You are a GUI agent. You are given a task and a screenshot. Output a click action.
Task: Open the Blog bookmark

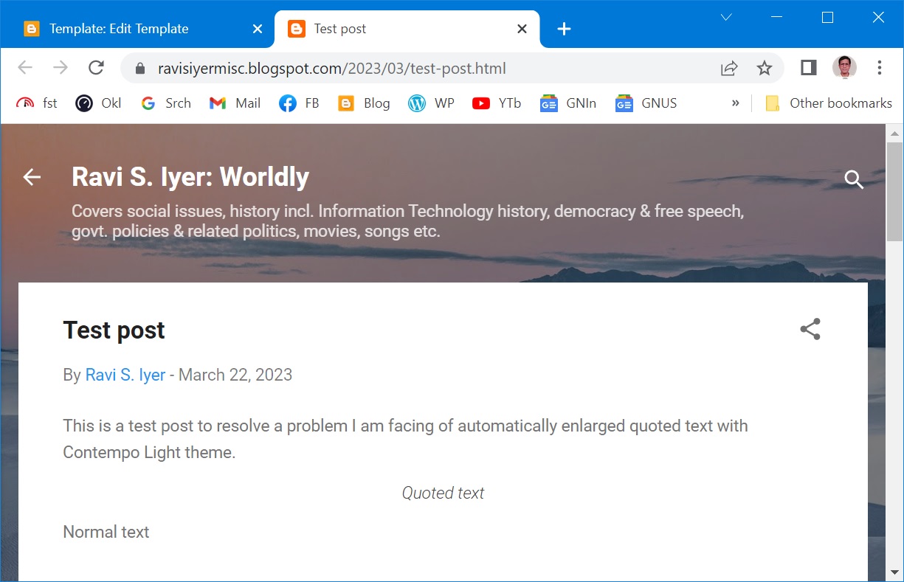364,103
